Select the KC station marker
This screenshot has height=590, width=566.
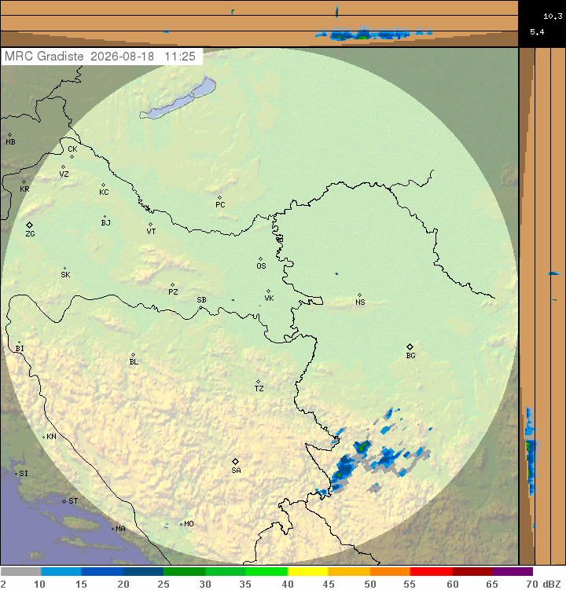[103, 185]
